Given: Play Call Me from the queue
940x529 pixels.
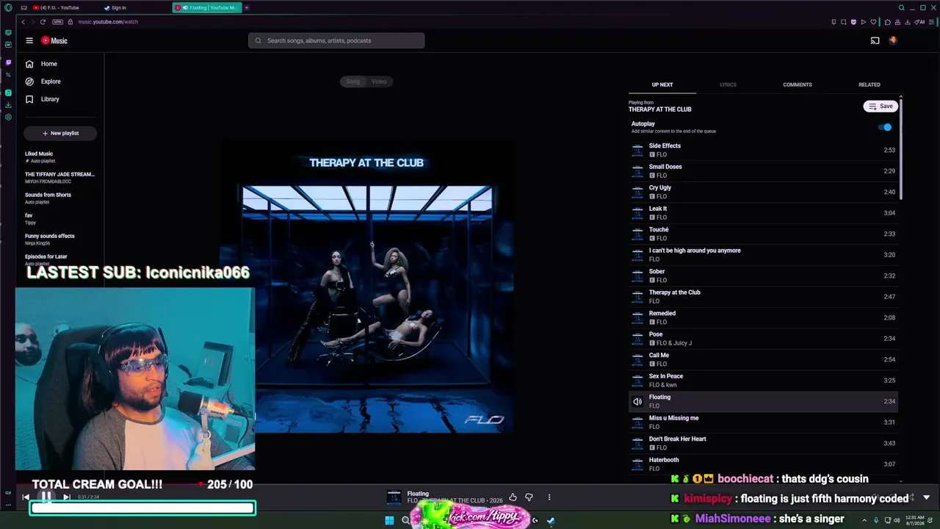Looking at the screenshot, I should [764, 359].
